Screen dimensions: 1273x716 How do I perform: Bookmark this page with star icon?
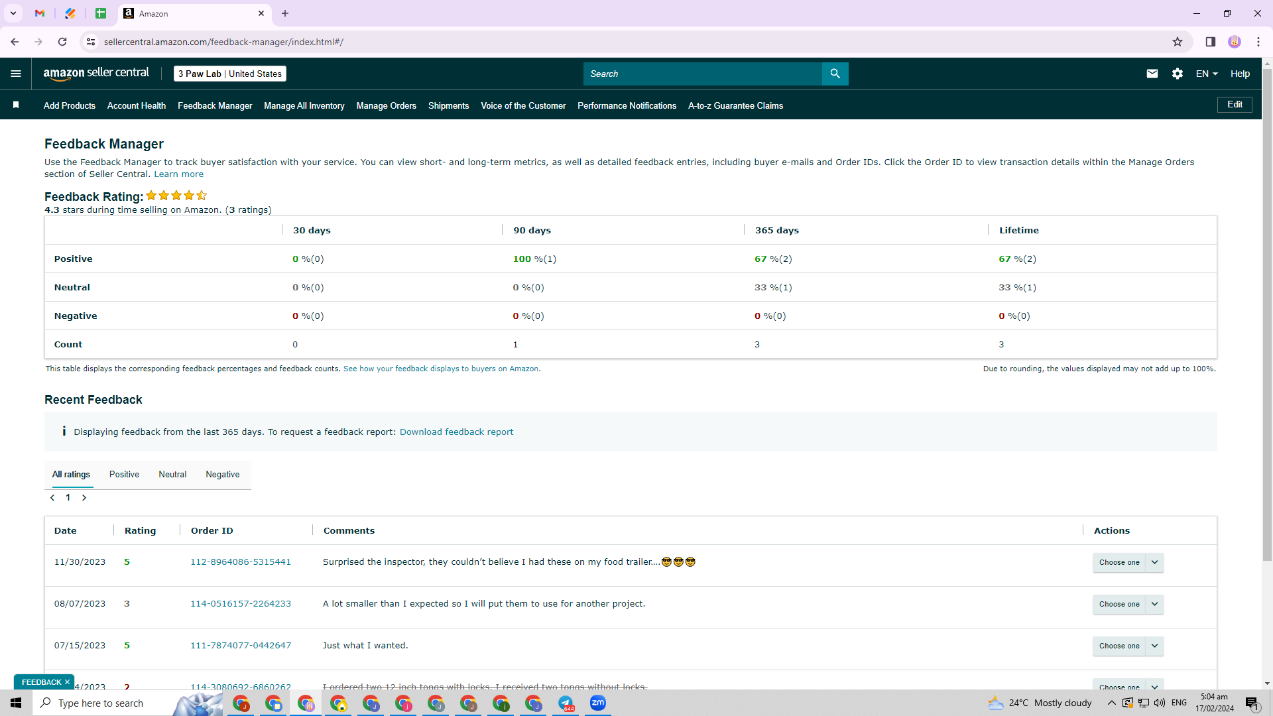tap(1178, 42)
